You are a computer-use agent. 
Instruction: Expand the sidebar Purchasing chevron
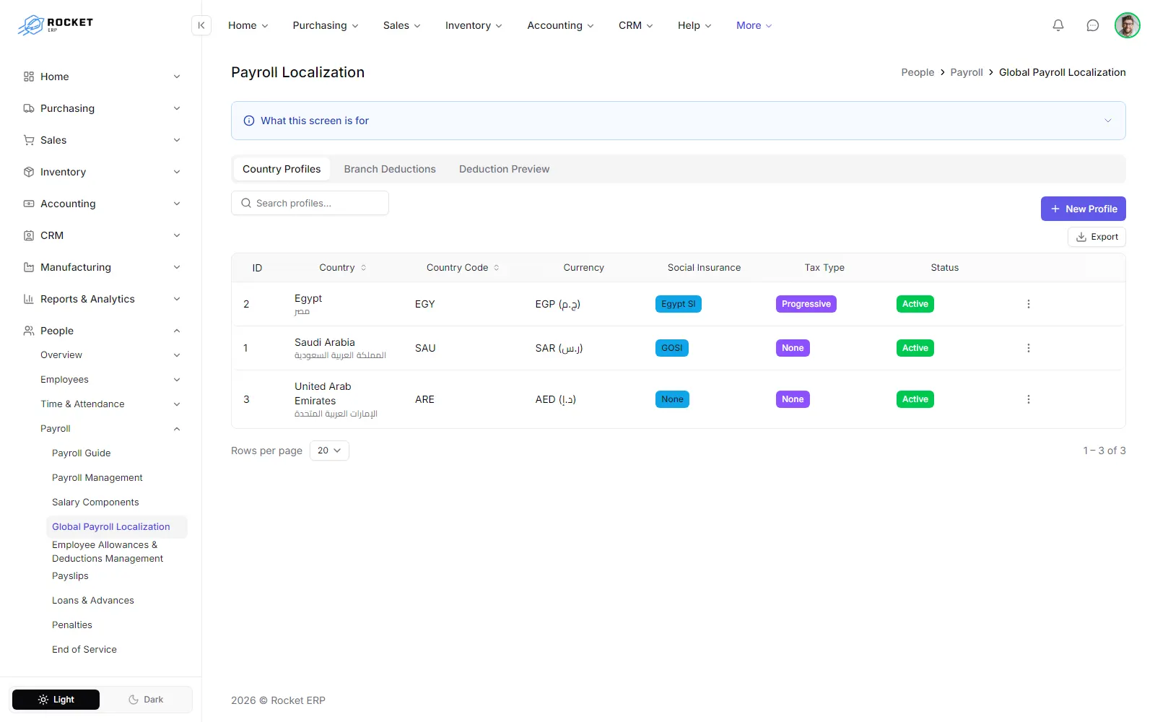coord(177,108)
